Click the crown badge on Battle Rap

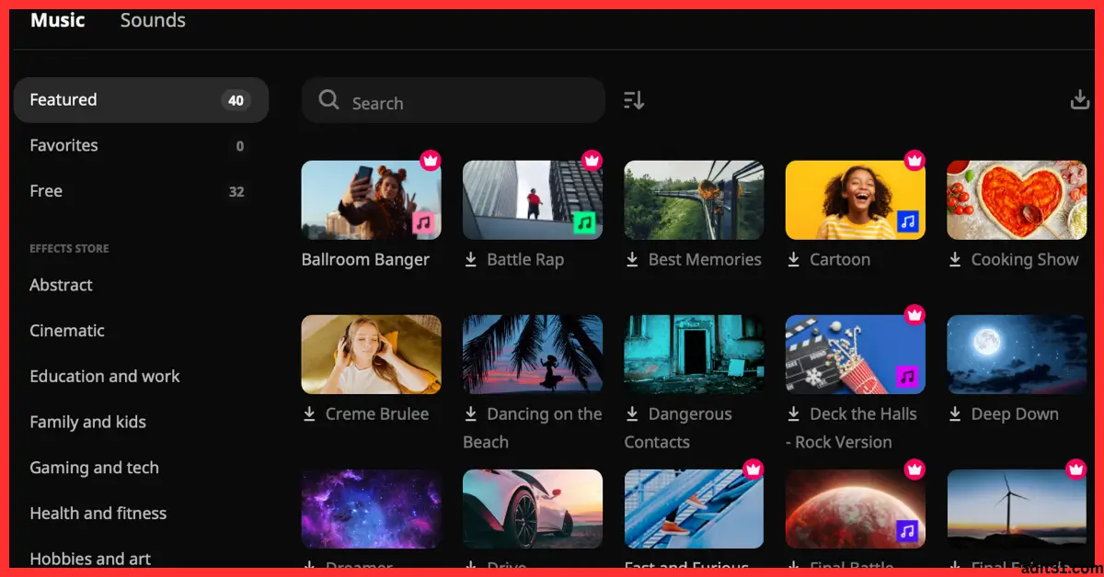coord(592,160)
